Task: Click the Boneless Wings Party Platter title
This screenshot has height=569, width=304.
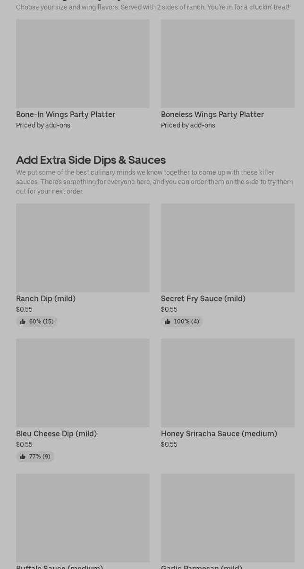Action: [x=212, y=114]
